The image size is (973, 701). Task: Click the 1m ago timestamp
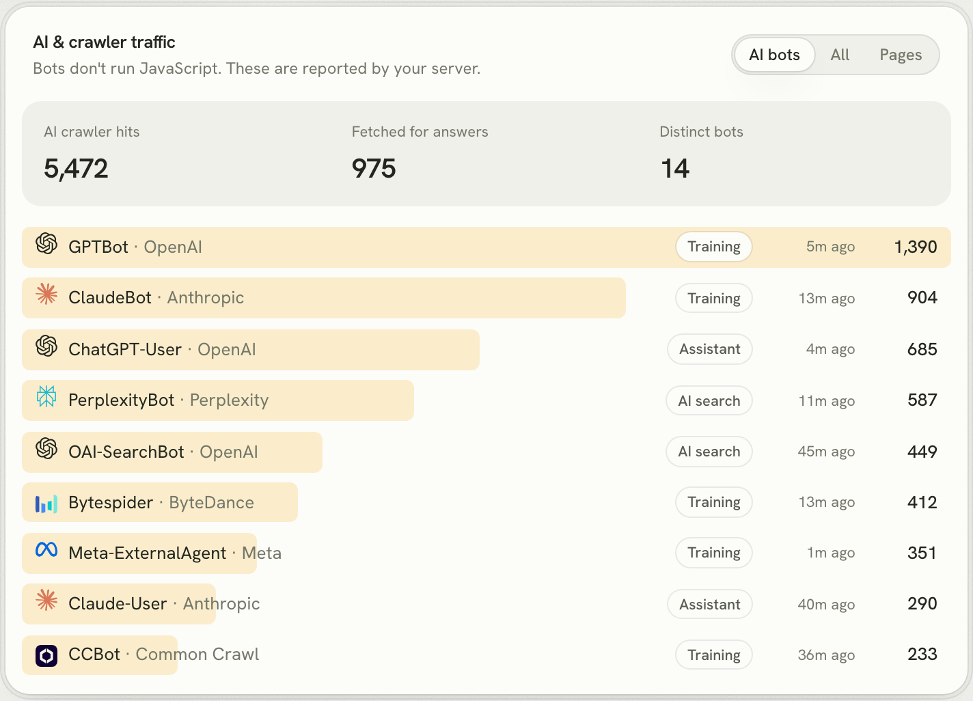click(831, 553)
